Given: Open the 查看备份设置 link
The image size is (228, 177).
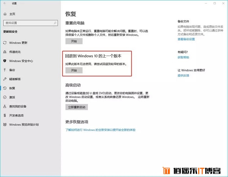Looking at the screenshot, I should click(186, 39).
